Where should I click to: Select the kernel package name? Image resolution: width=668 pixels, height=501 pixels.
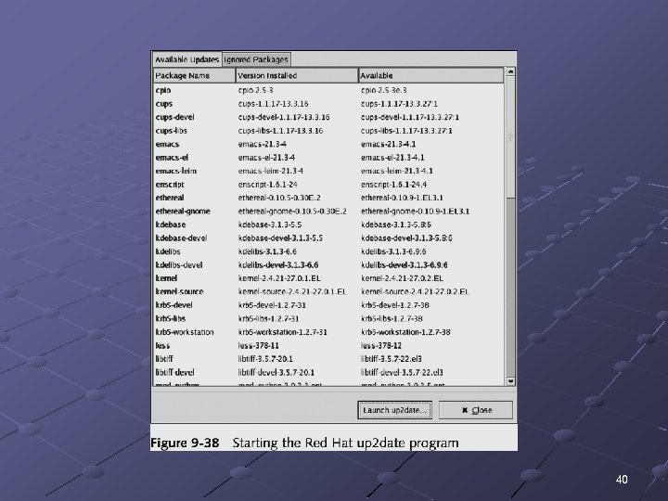tap(166, 278)
